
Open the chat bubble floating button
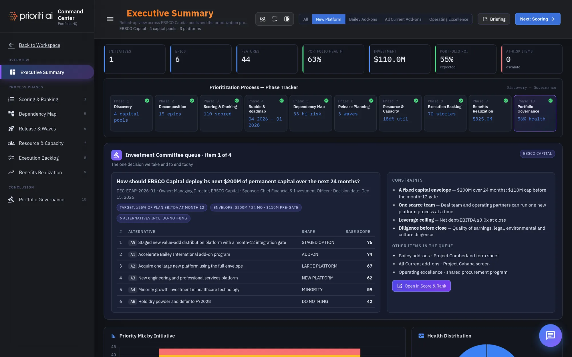550,335
